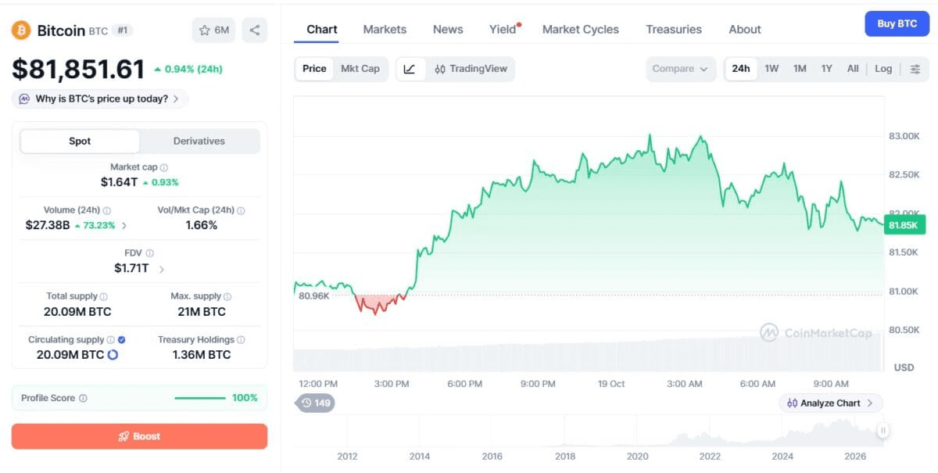Screen dimensions: 938x473
Task: Open the Yield tab
Action: [504, 30]
